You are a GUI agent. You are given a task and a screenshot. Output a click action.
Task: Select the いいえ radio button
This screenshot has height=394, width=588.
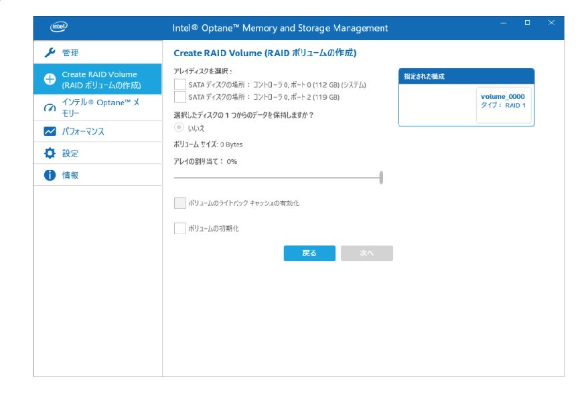[x=179, y=128]
